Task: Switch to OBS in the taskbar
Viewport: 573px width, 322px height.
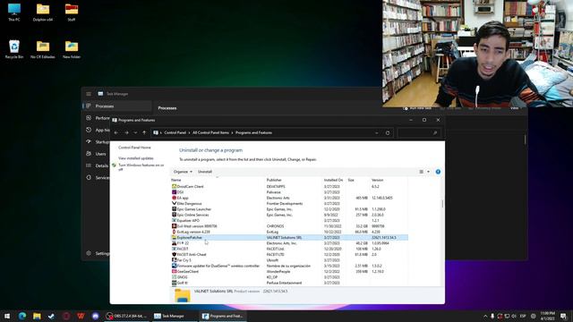Action: pyautogui.click(x=126, y=316)
